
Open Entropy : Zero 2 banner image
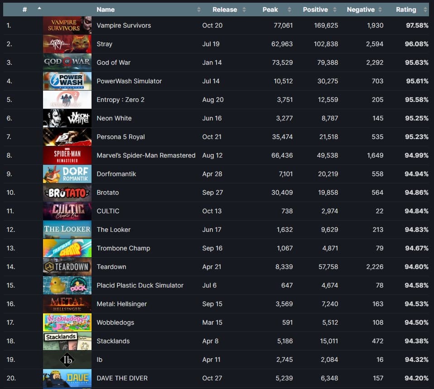coord(67,99)
